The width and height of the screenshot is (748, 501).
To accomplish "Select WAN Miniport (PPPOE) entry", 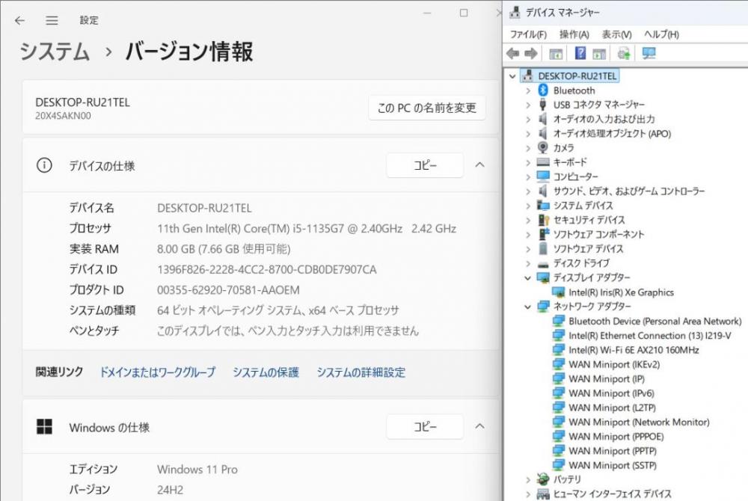I will (616, 436).
